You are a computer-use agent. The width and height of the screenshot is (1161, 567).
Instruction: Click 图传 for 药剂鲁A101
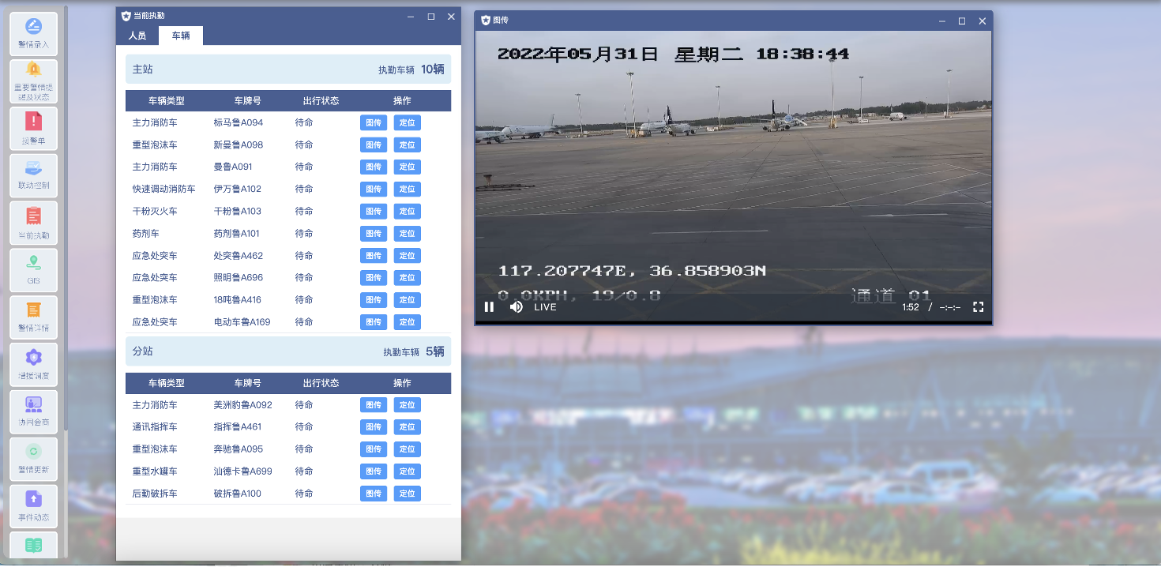374,234
